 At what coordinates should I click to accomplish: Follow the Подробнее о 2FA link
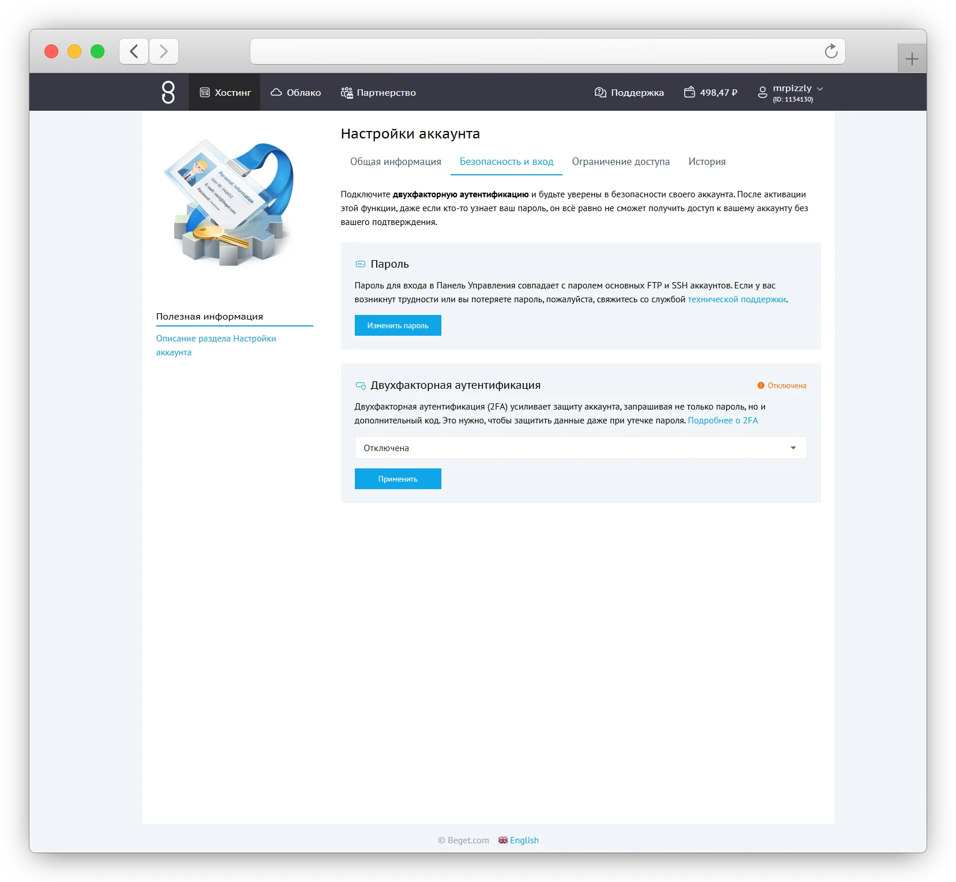pos(722,421)
